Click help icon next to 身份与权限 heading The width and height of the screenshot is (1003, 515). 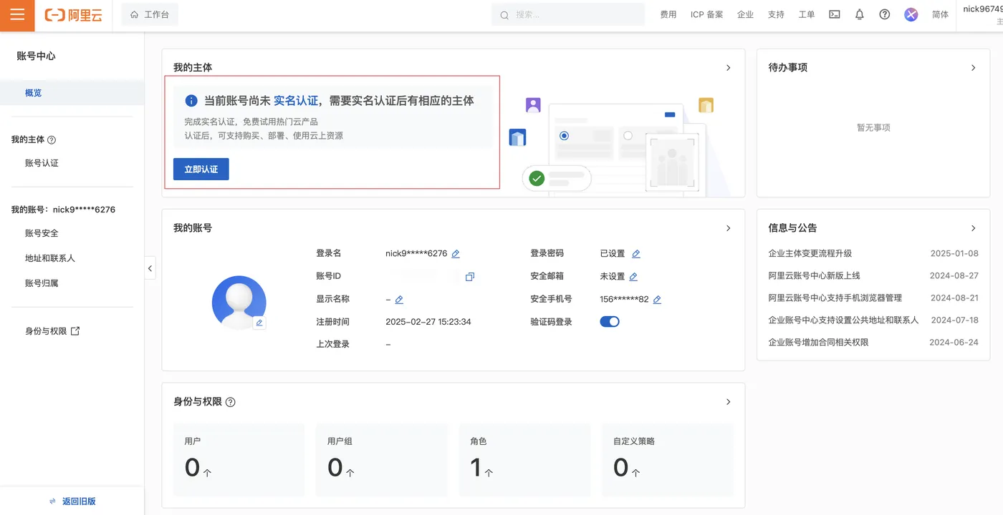(230, 403)
